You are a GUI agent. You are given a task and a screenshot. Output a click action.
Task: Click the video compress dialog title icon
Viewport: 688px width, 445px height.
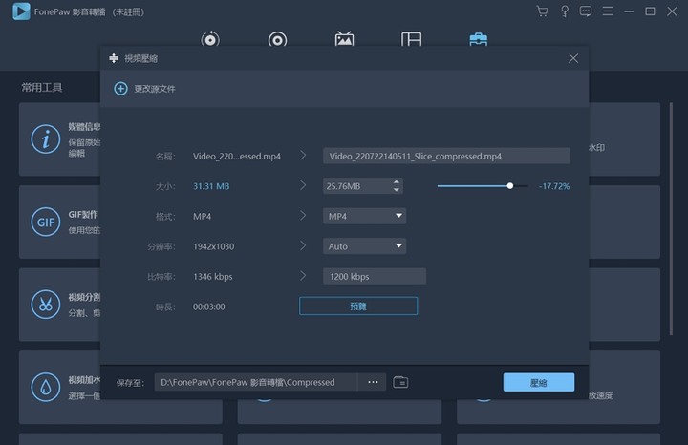pyautogui.click(x=114, y=58)
